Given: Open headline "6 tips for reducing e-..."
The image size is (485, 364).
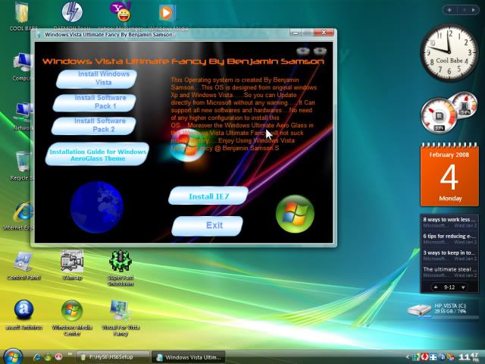Looking at the screenshot, I should tap(449, 239).
